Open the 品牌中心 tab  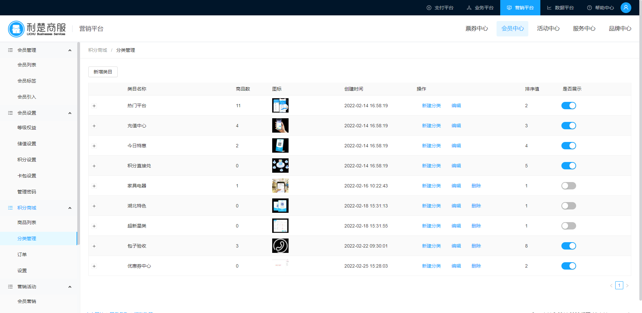620,29
